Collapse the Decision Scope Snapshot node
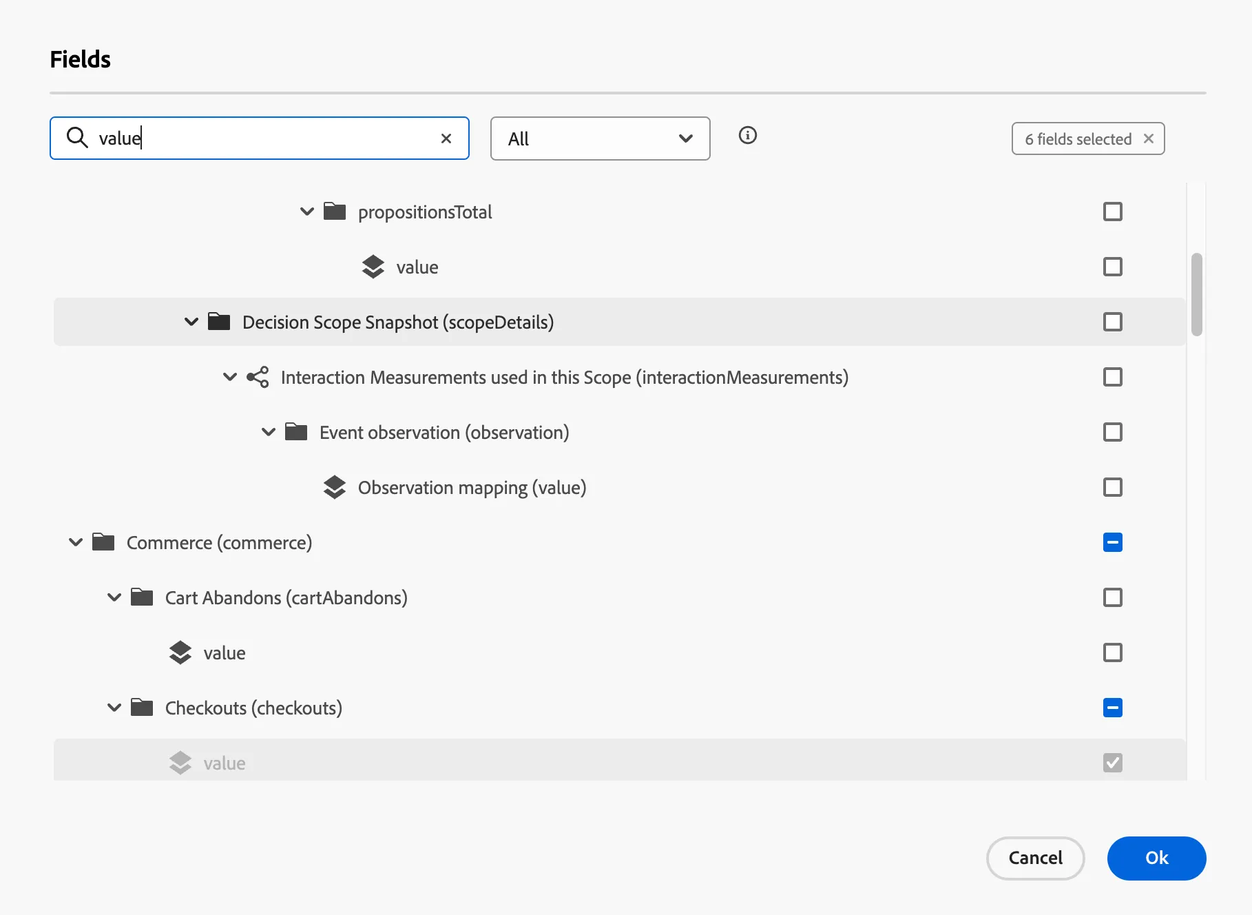Screen dimensions: 1252x915 coord(191,322)
